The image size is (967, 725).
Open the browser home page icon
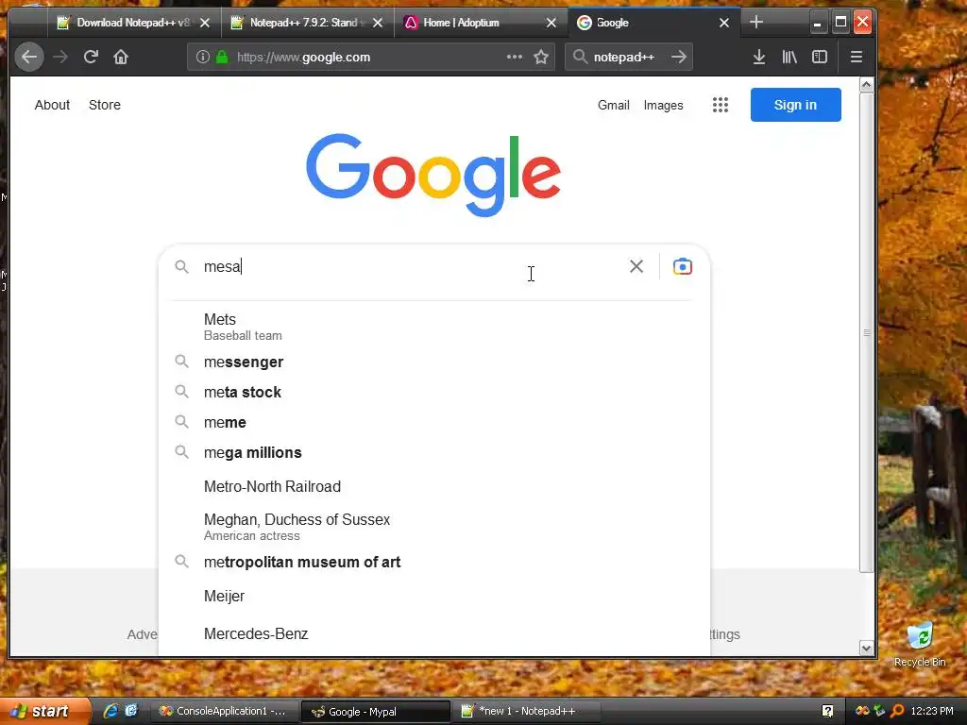coord(121,58)
